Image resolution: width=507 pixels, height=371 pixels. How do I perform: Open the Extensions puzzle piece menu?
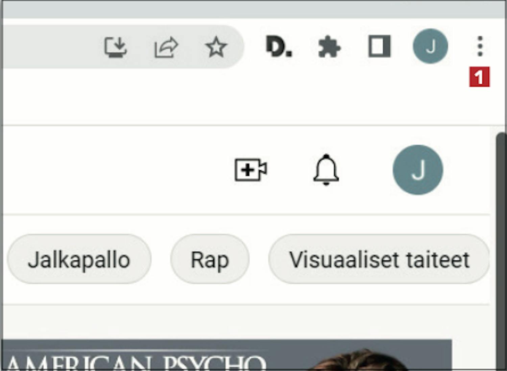tap(329, 47)
